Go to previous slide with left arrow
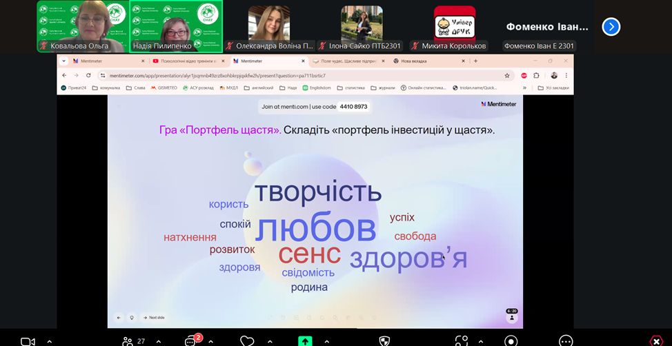Viewport: 672px width, 346px height. pos(118,318)
